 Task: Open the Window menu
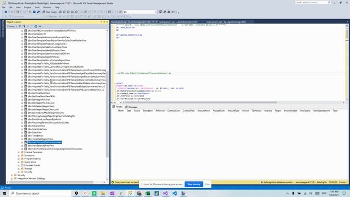pyautogui.click(x=47, y=7)
